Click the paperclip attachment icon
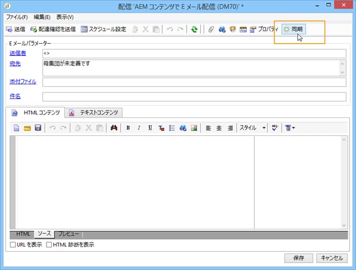The width and height of the screenshot is (356, 270). point(211,29)
